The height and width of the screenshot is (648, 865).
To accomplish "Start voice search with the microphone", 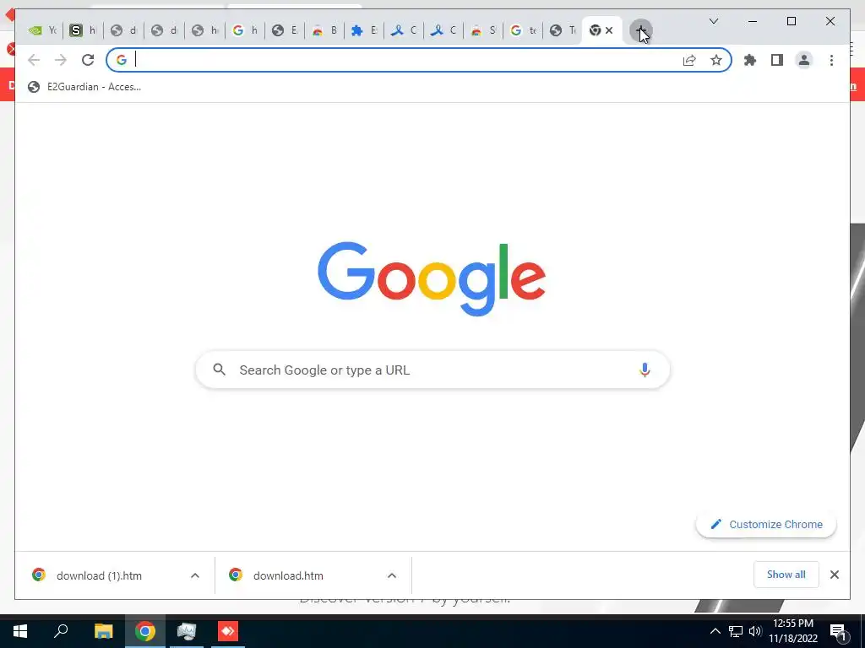I will coord(645,370).
